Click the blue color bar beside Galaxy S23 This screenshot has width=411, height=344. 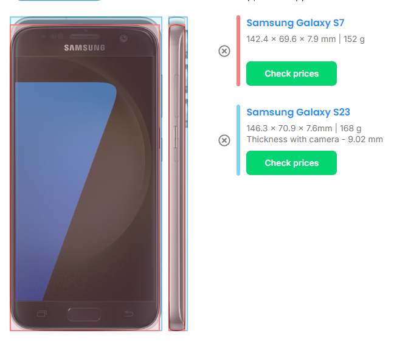(x=238, y=140)
